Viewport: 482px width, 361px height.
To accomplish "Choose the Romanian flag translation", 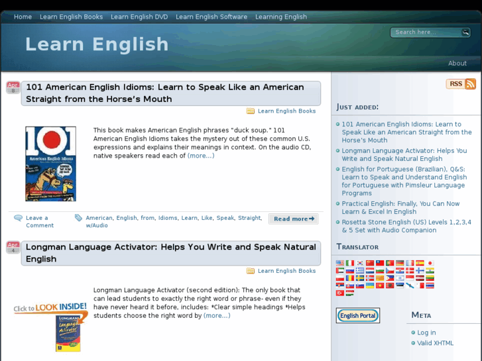I will point(350,278).
